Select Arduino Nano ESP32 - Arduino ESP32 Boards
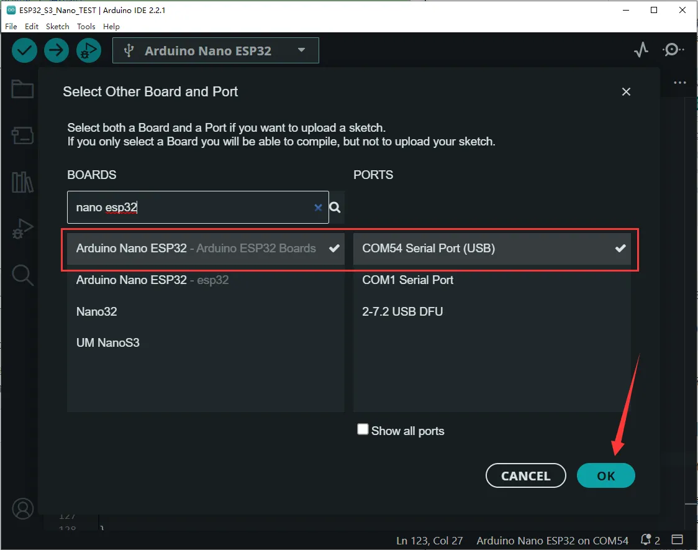The image size is (698, 550). click(x=206, y=249)
